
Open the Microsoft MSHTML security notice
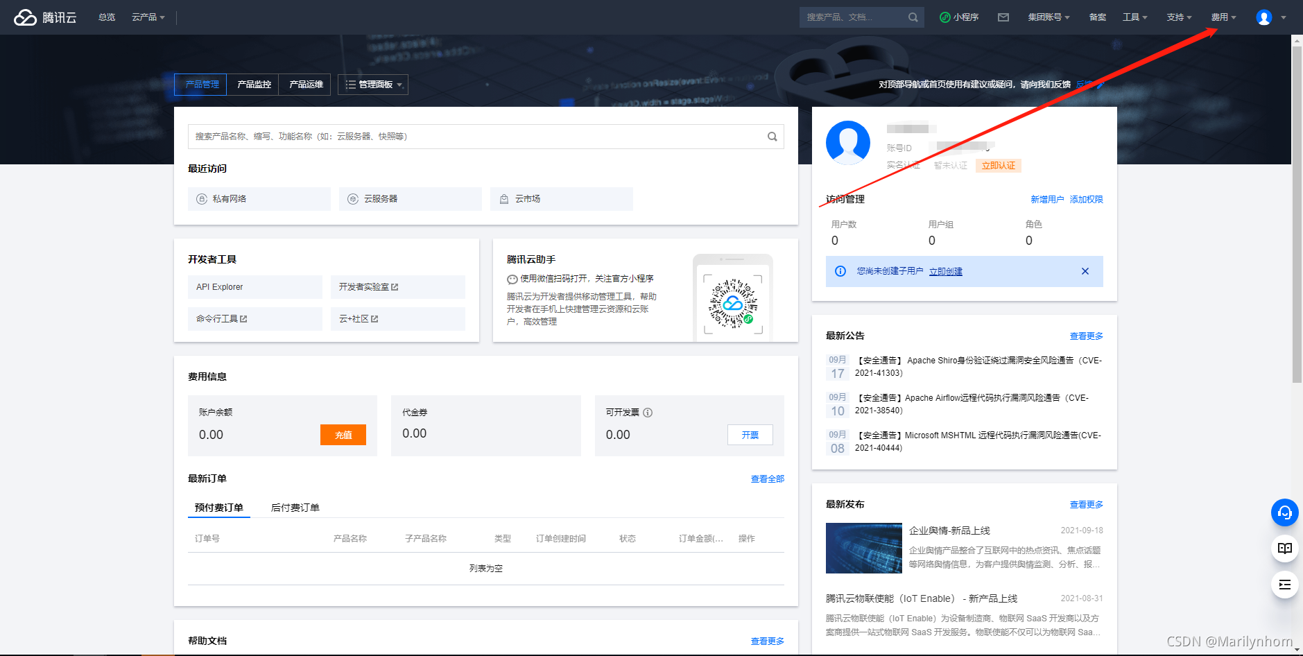[978, 442]
